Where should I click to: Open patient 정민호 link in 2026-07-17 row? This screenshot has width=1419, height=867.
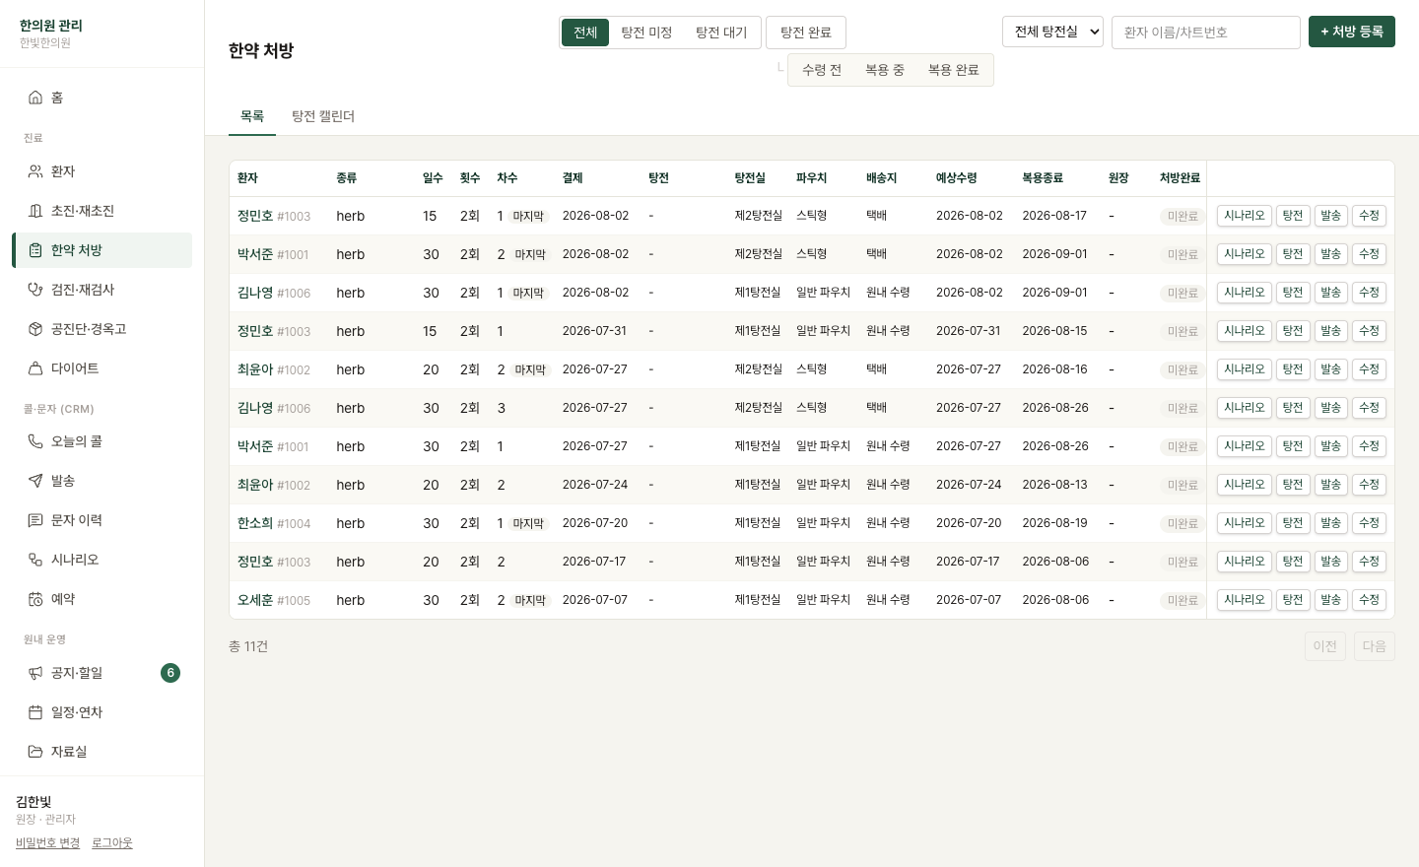click(255, 562)
